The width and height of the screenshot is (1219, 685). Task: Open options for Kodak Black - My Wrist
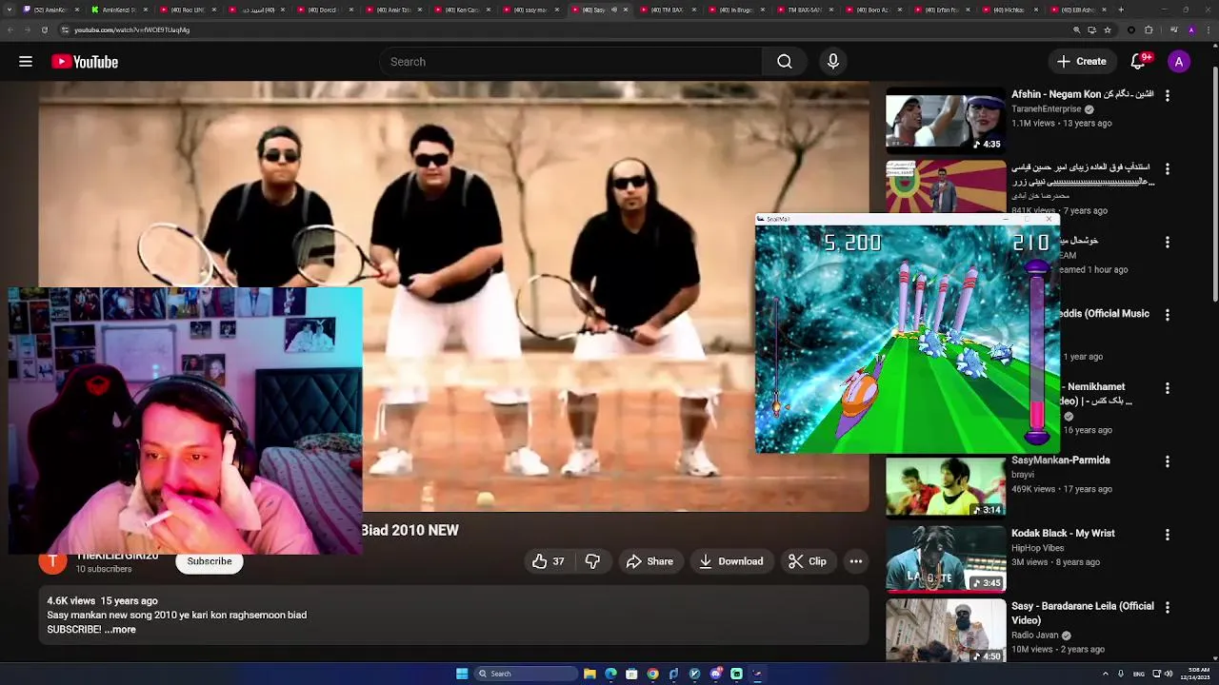[x=1167, y=534]
